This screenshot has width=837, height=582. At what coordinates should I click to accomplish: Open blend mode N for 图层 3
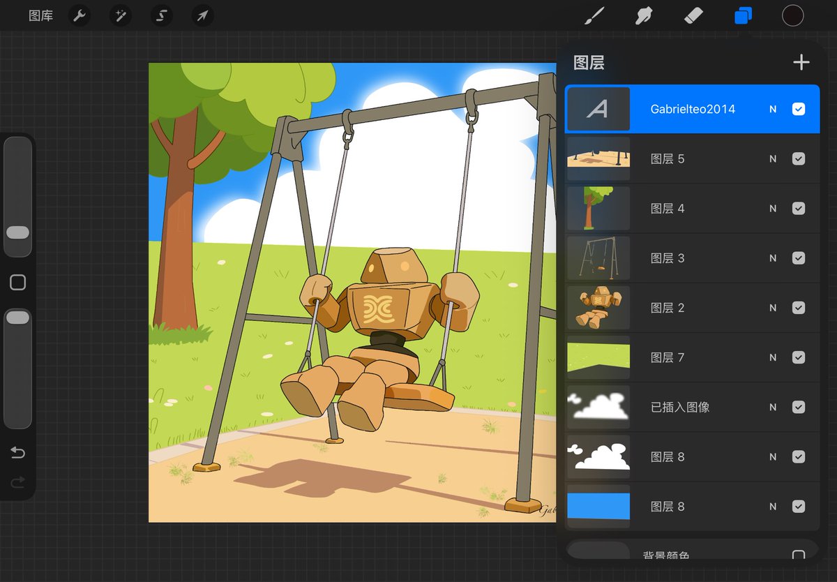coord(773,258)
